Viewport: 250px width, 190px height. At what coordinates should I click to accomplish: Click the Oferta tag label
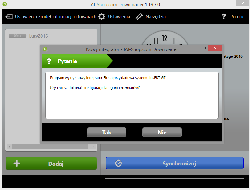[x=18, y=36]
